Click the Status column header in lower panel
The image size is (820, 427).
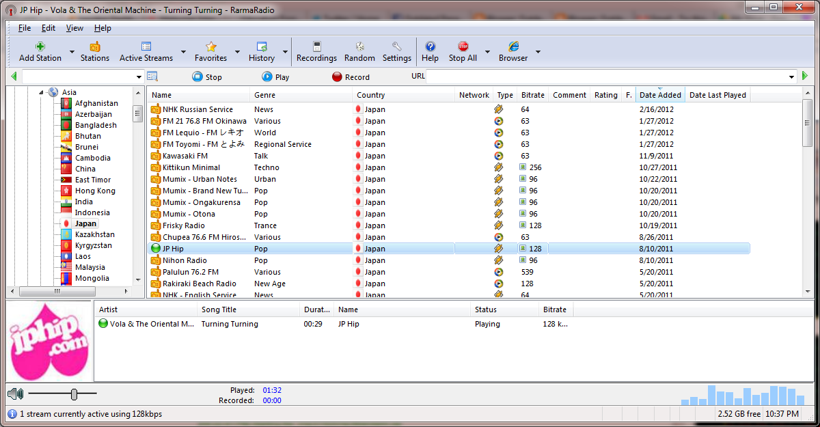pos(505,309)
